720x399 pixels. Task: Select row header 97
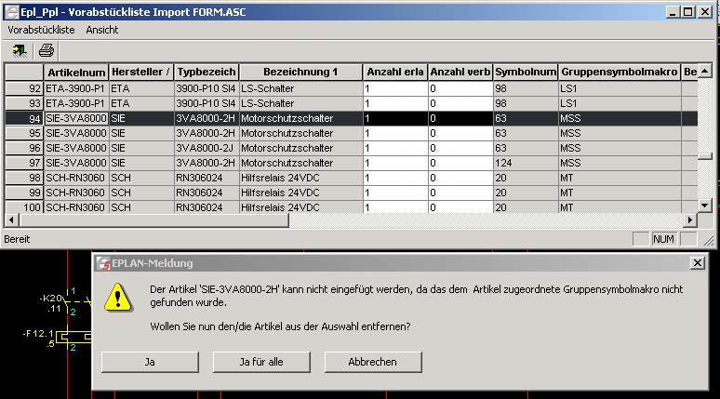click(x=24, y=163)
